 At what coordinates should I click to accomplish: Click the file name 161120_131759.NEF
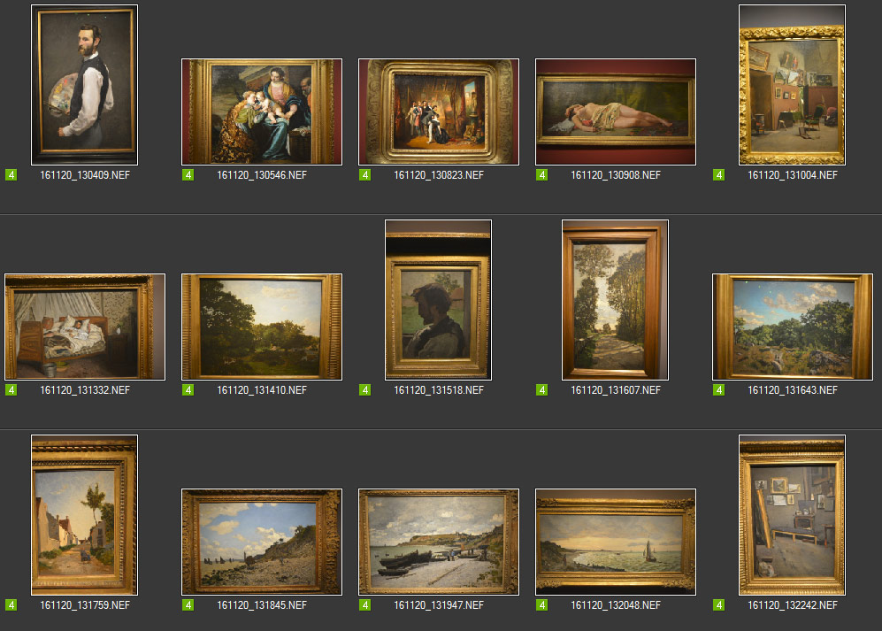pyautogui.click(x=85, y=605)
